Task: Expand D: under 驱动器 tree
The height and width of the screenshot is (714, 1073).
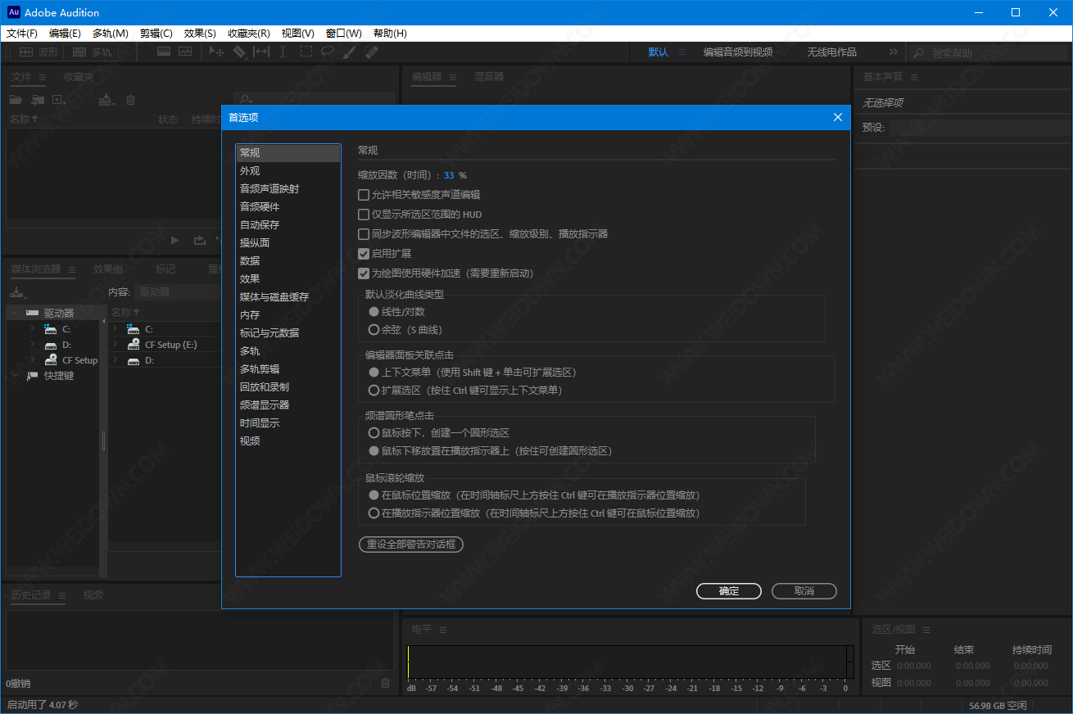Action: pyautogui.click(x=33, y=344)
